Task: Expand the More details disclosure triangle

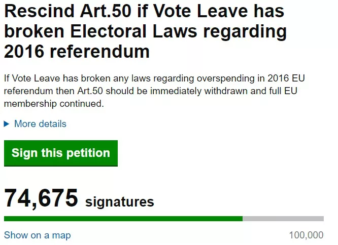Action: coord(7,124)
